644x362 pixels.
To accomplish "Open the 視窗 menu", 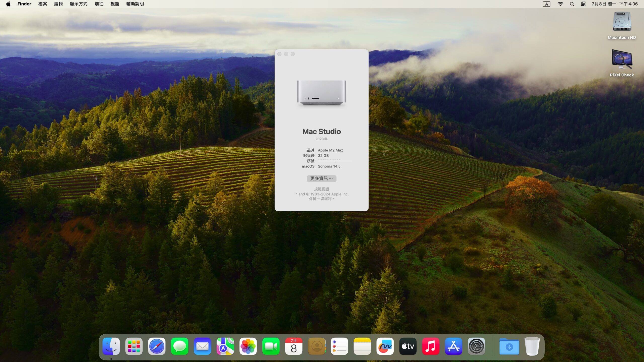I will [115, 4].
